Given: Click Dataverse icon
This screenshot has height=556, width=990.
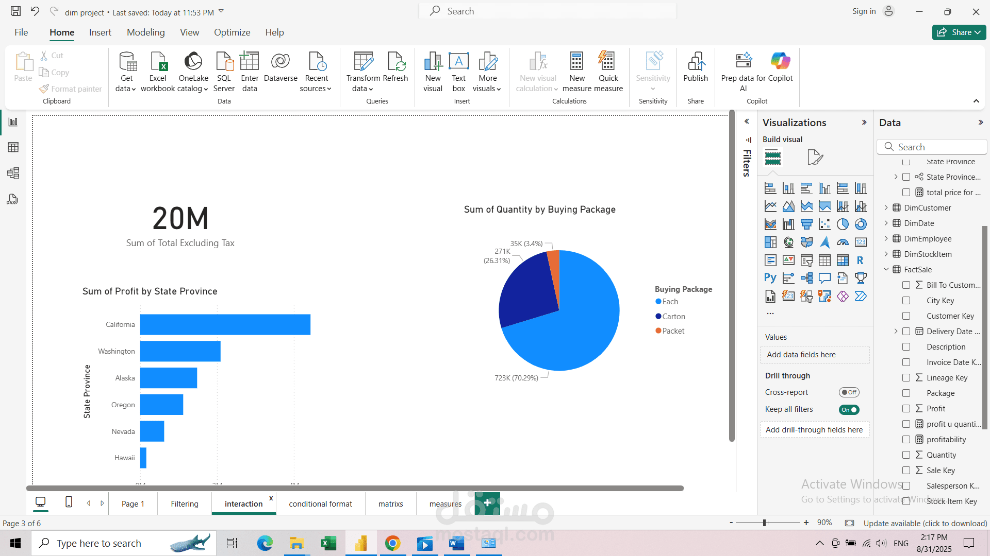Looking at the screenshot, I should pyautogui.click(x=280, y=61).
